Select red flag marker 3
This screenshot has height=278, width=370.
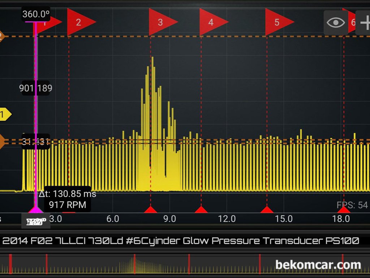163,22
